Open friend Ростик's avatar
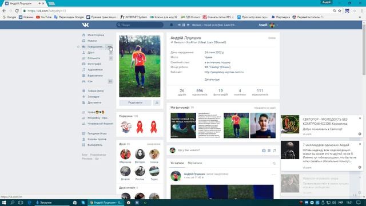The height and width of the screenshot is (206, 366). pos(140,171)
